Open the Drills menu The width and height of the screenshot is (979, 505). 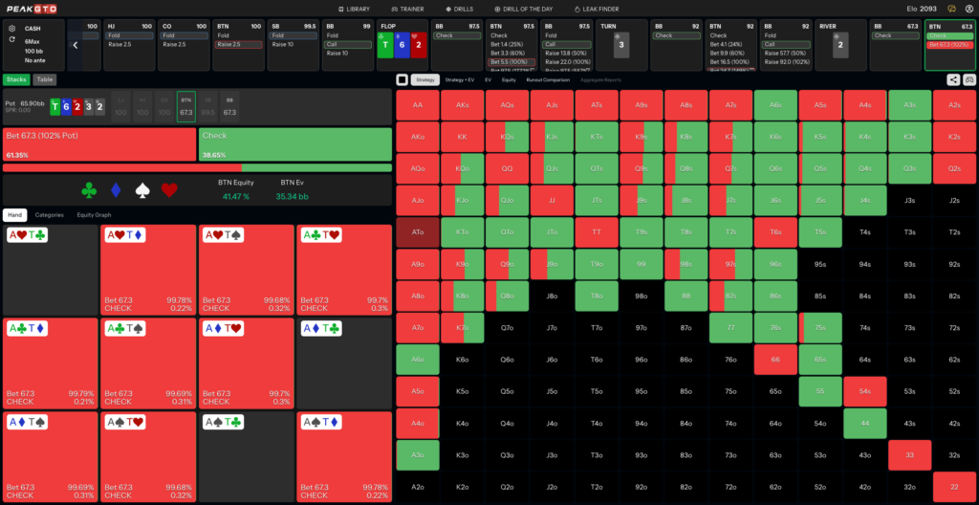(460, 9)
